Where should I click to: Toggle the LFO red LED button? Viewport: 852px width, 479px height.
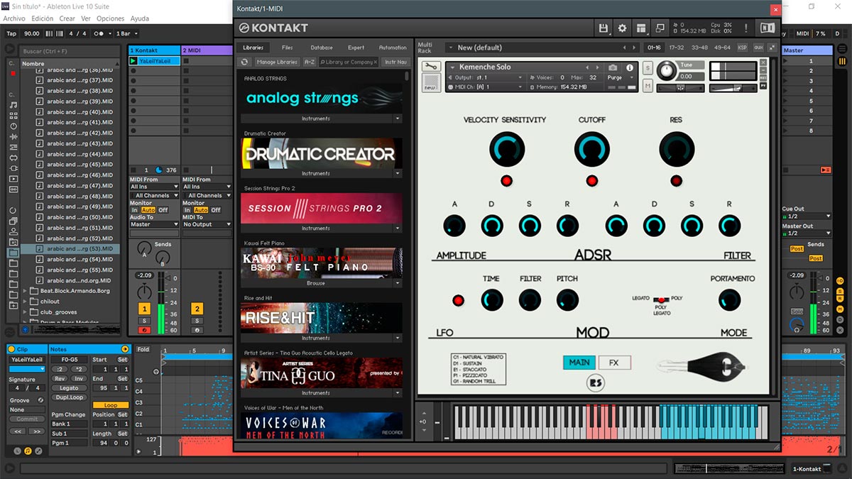459,300
